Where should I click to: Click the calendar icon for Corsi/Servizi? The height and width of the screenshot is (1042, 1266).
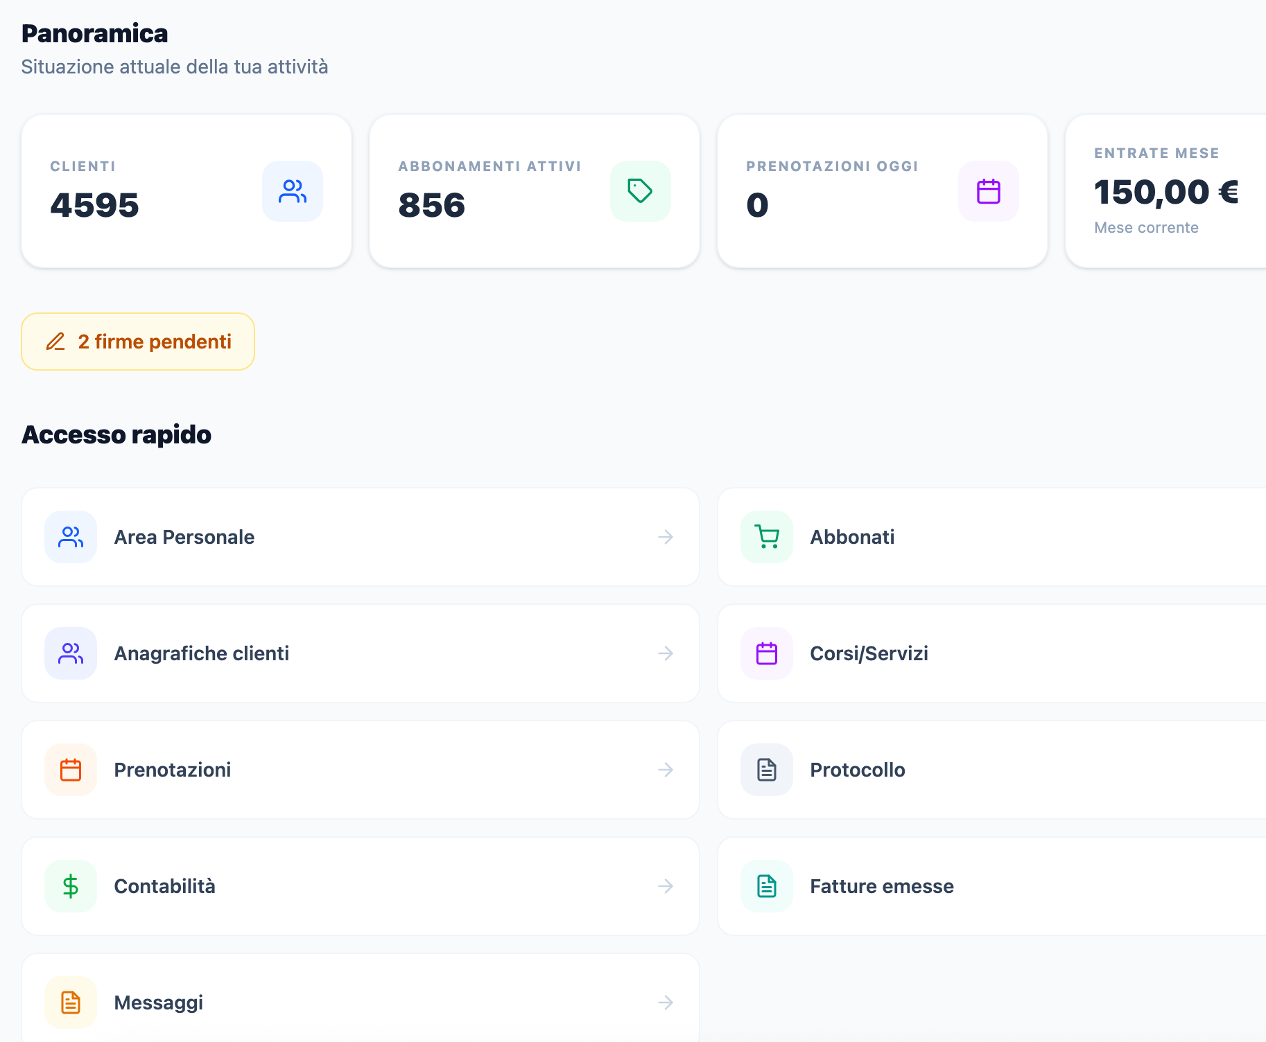766,653
